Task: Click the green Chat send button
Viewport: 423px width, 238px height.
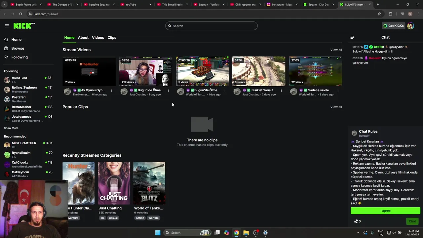Action: pyautogui.click(x=412, y=221)
